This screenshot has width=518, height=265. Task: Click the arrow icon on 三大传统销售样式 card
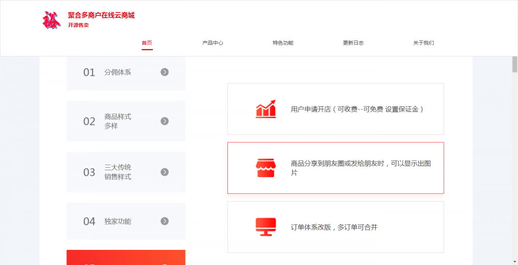(164, 172)
